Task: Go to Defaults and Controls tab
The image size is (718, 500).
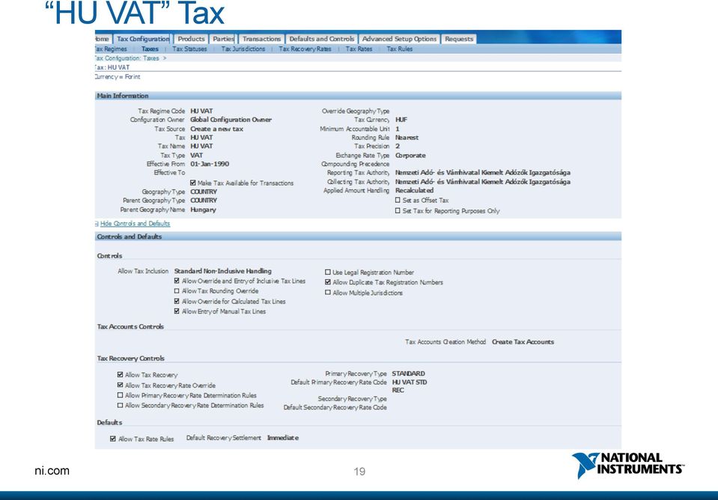Action: (x=322, y=39)
